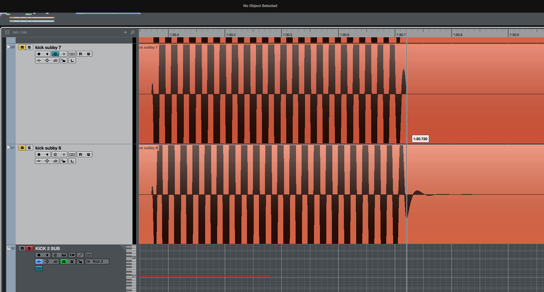Enable Write Automation on kick subby 8
Screen dimensions: 544x292
coord(89,154)
